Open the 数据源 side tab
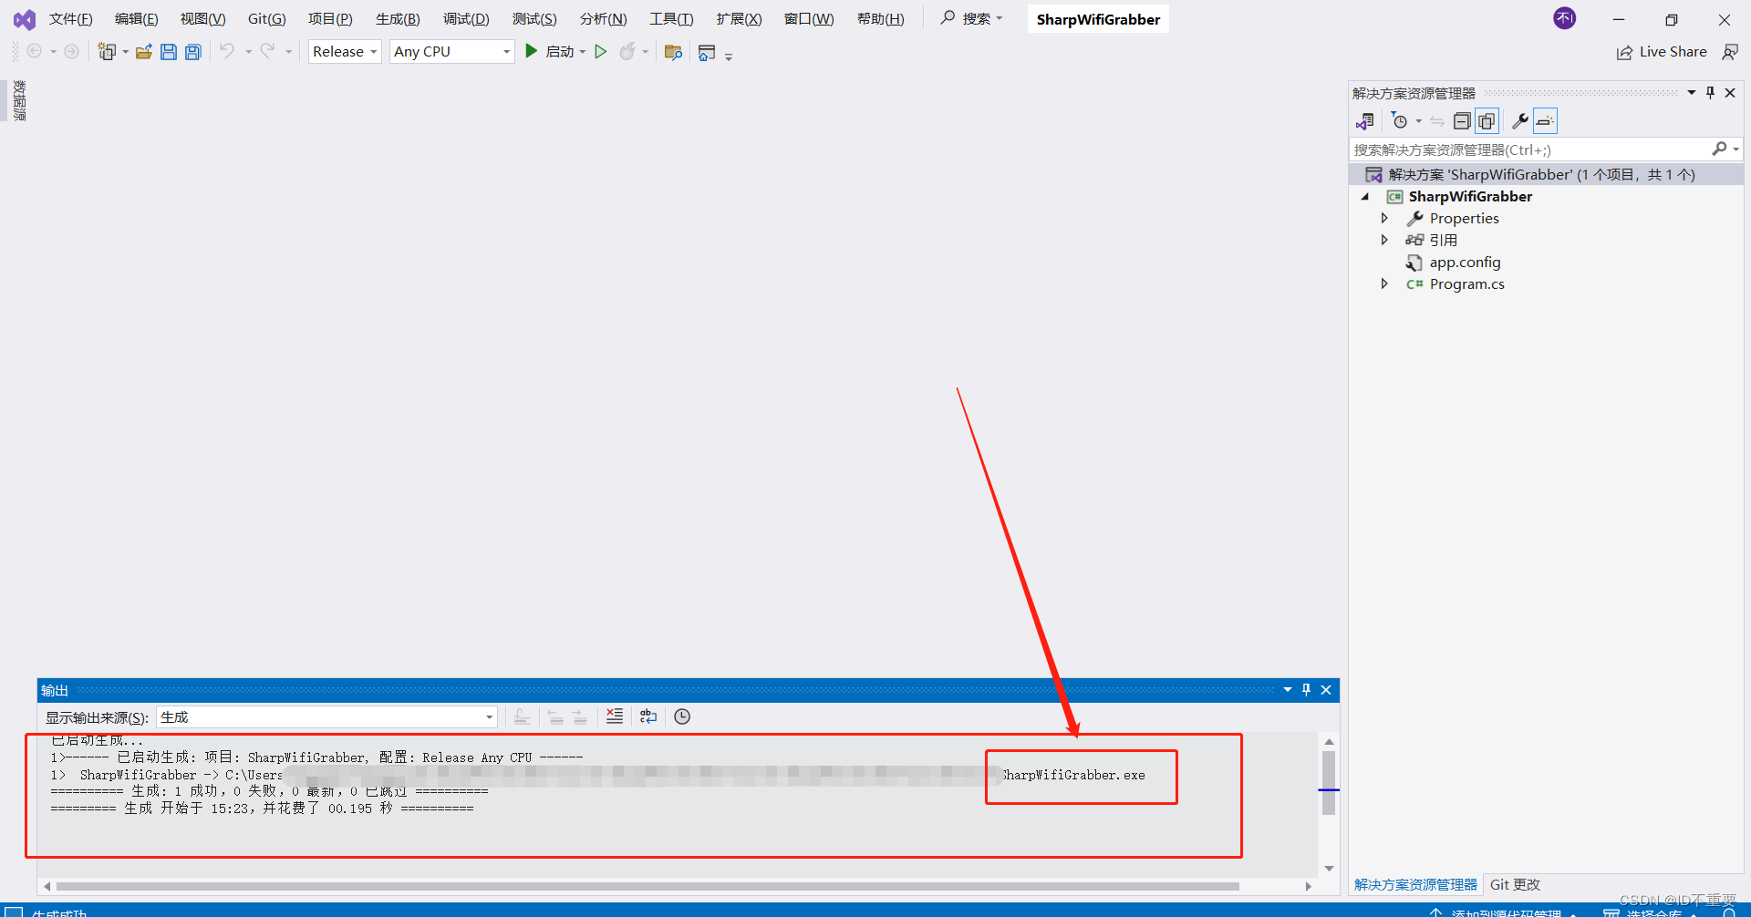The image size is (1751, 917). click(18, 100)
